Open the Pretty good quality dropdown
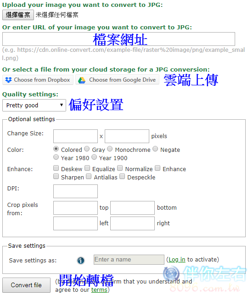Image resolution: width=248 pixels, height=295 pixels. click(34, 106)
